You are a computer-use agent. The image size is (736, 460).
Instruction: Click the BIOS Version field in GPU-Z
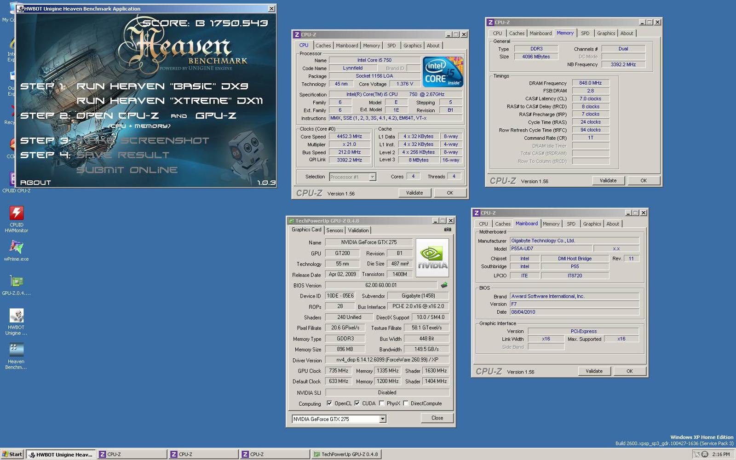(381, 285)
